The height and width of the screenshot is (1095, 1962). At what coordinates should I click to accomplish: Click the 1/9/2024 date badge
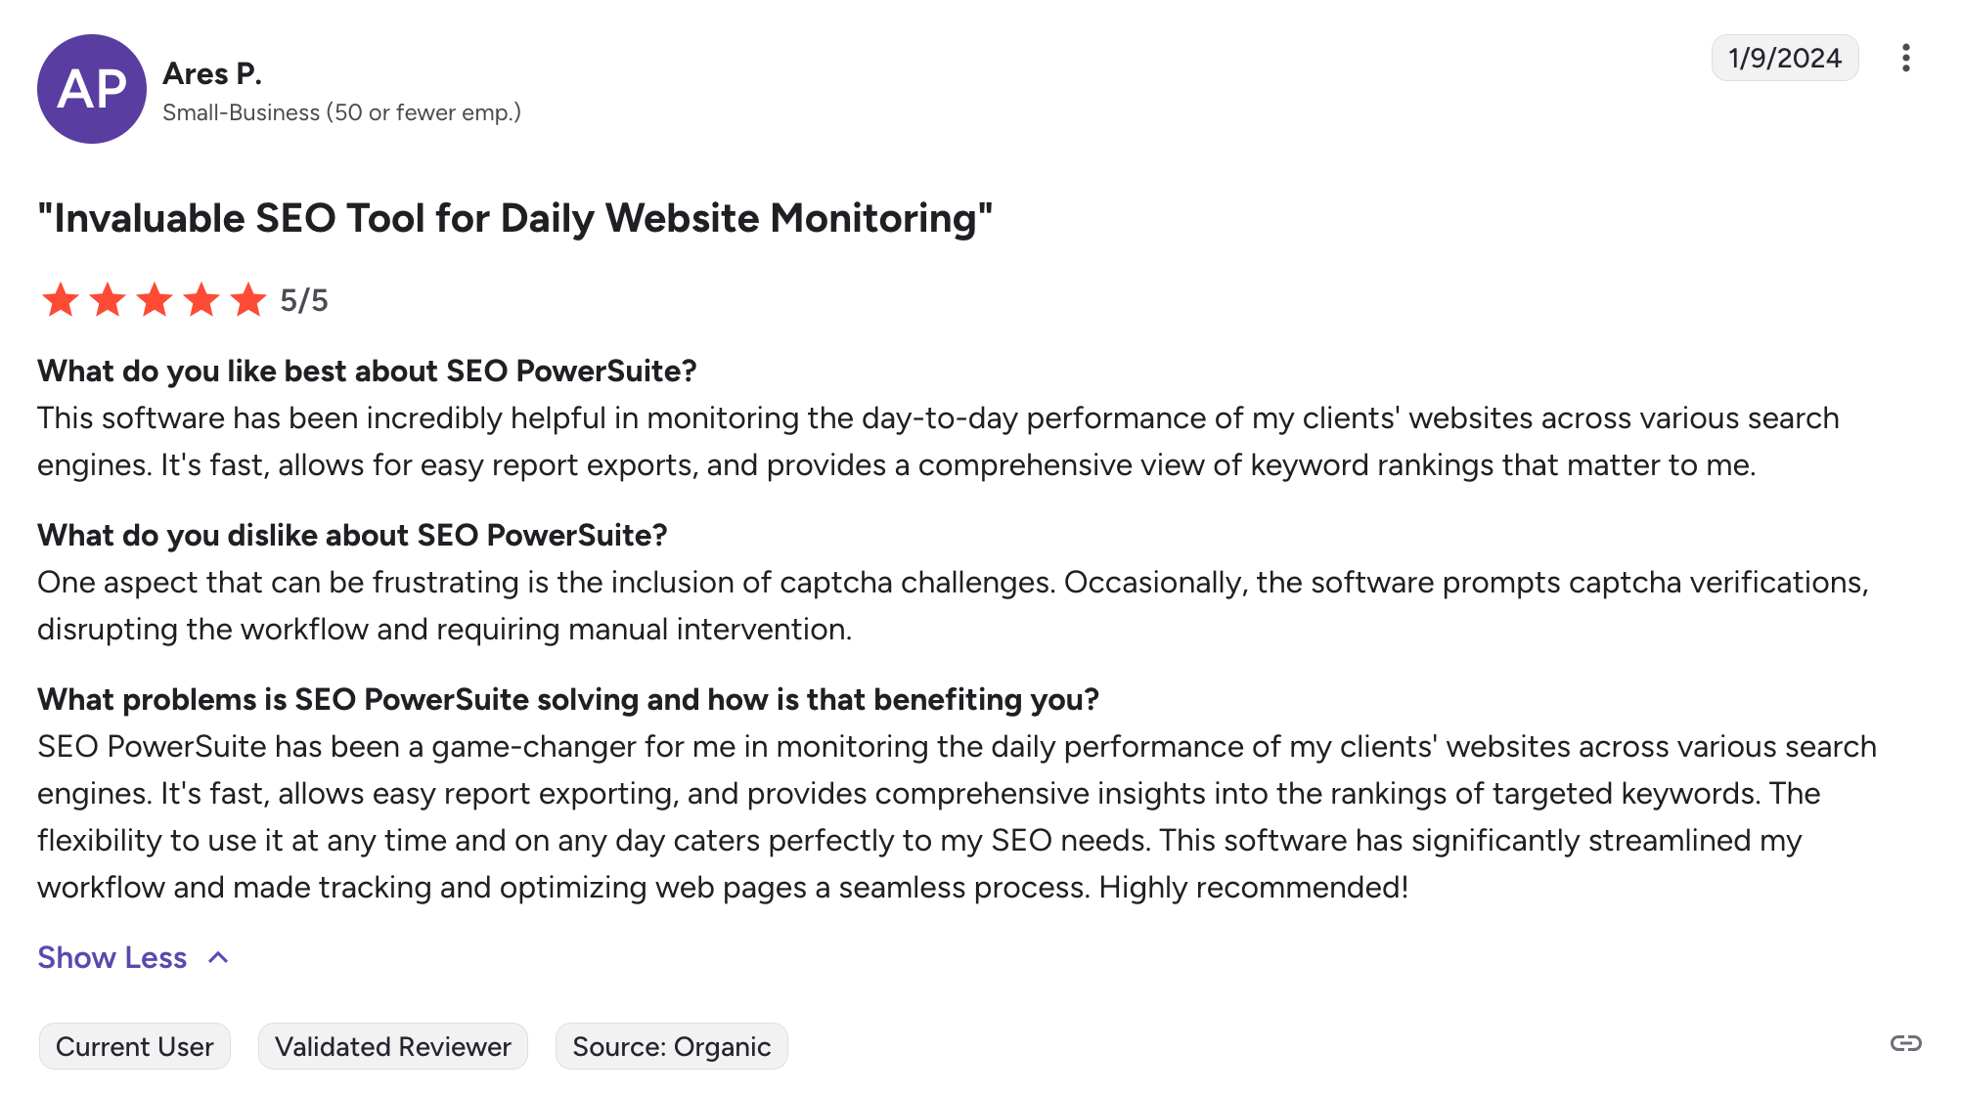1784,59
